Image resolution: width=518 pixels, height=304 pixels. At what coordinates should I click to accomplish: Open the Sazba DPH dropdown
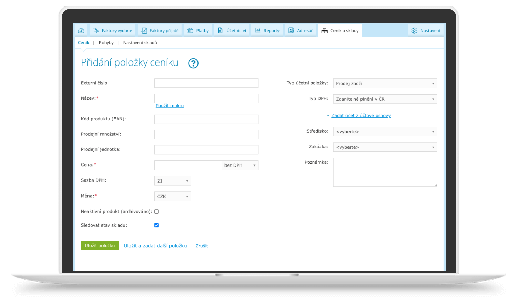[x=173, y=181]
